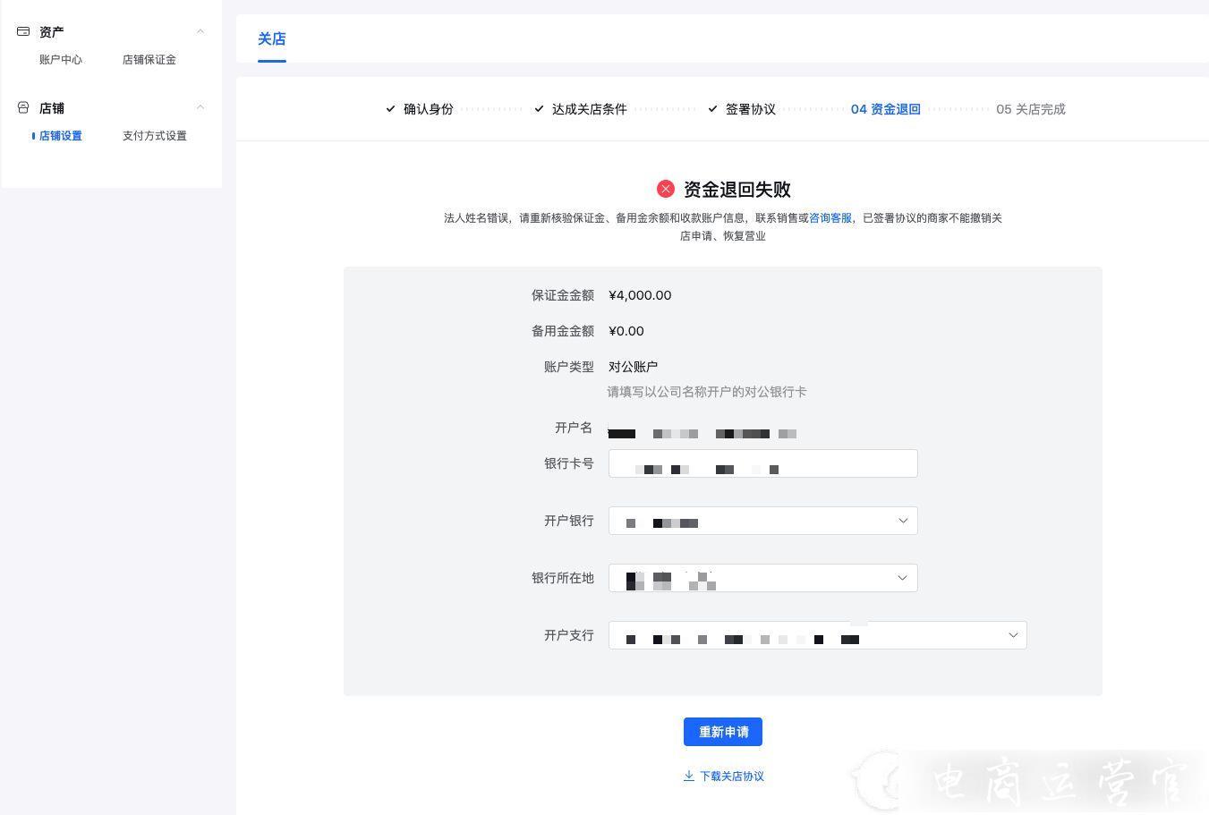1209x815 pixels.
Task: Click the 银行卡号 input field
Action: pyautogui.click(x=763, y=463)
